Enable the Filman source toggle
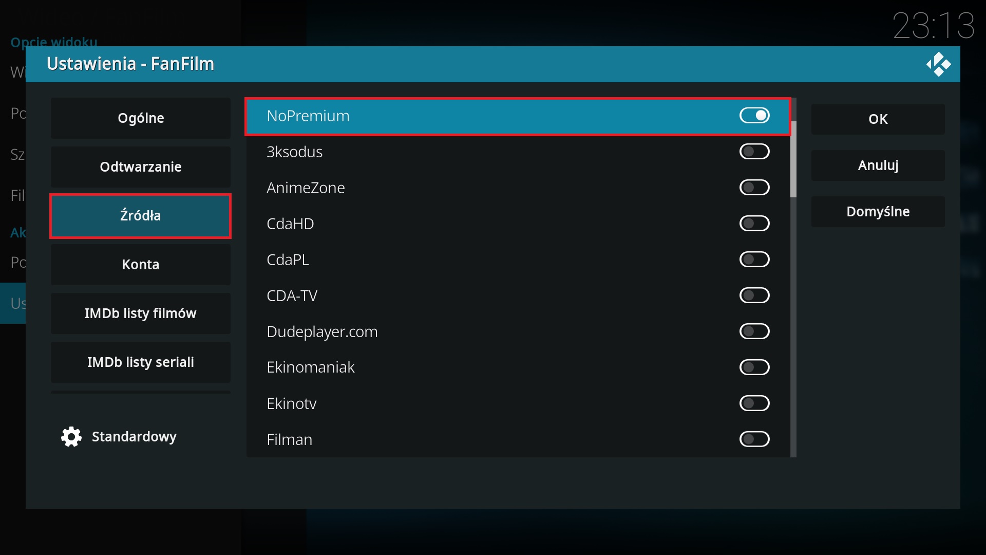This screenshot has width=986, height=555. point(754,439)
